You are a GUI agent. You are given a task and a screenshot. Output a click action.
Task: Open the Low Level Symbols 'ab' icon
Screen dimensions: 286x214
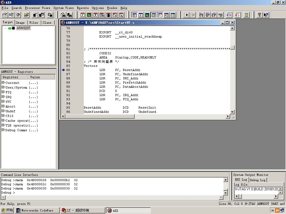115,15
